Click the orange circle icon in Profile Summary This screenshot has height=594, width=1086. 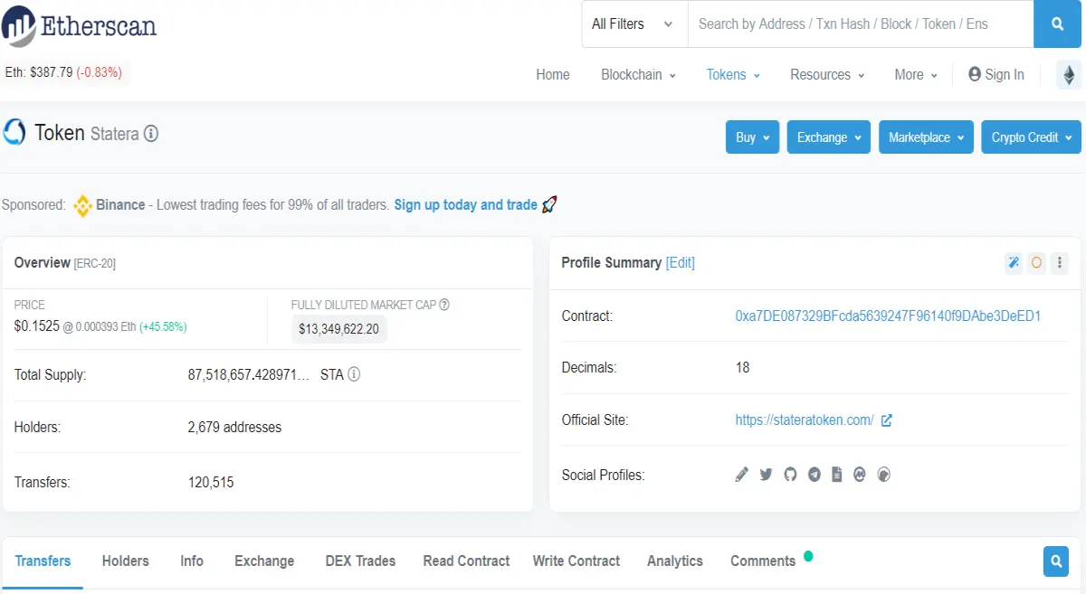pyautogui.click(x=1037, y=263)
